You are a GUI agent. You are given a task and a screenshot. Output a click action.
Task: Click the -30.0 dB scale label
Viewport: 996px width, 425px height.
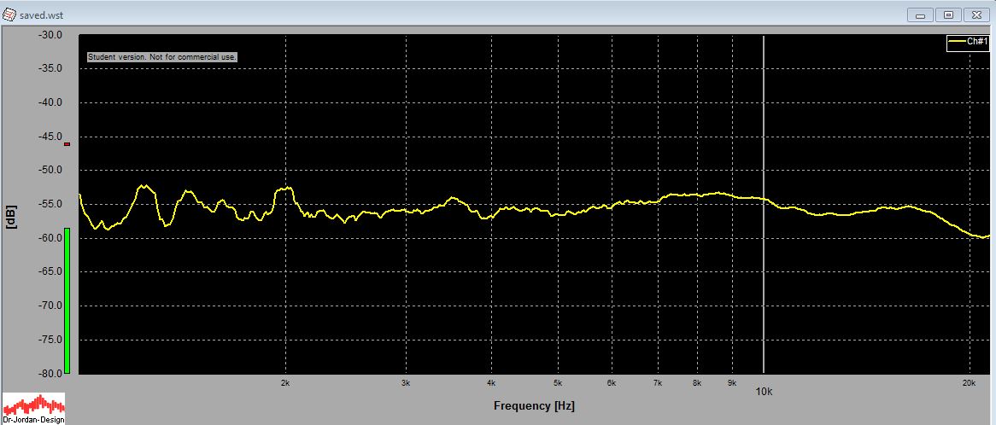[50, 35]
